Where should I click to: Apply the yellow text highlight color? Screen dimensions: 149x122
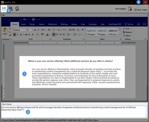click(x=42, y=35)
